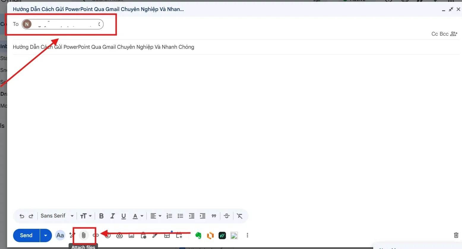This screenshot has width=462, height=249.
Task: Insert a link using the chain icon
Action: click(96, 235)
